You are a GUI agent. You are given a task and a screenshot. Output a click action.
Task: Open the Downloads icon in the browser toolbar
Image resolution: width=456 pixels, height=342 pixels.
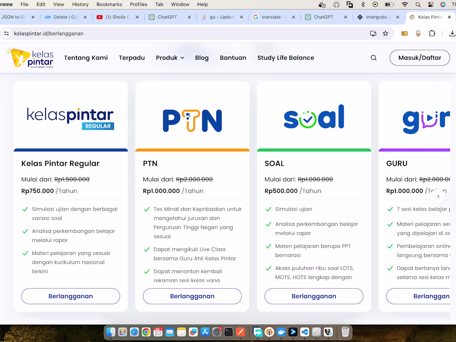tap(452, 34)
